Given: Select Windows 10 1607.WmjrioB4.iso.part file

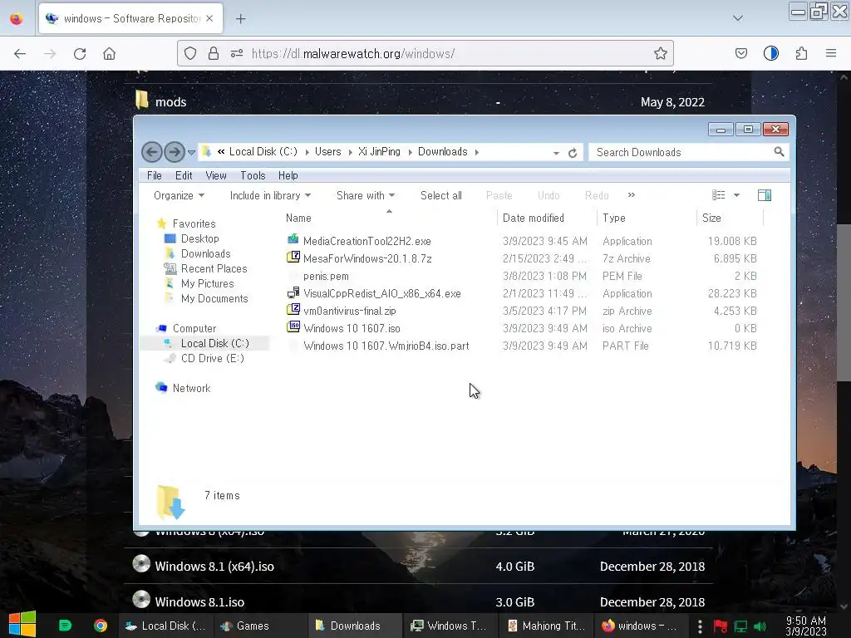Looking at the screenshot, I should 386,346.
